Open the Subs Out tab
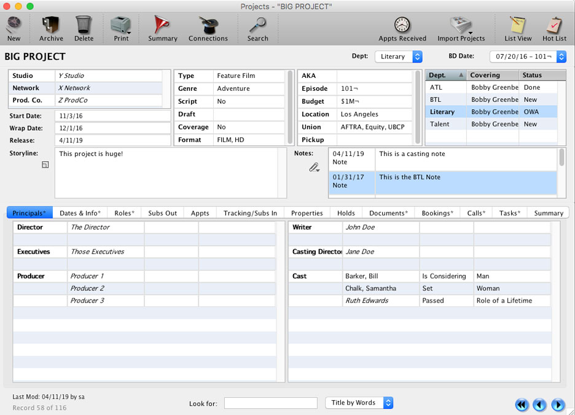Image resolution: width=575 pixels, height=415 pixels. (162, 213)
